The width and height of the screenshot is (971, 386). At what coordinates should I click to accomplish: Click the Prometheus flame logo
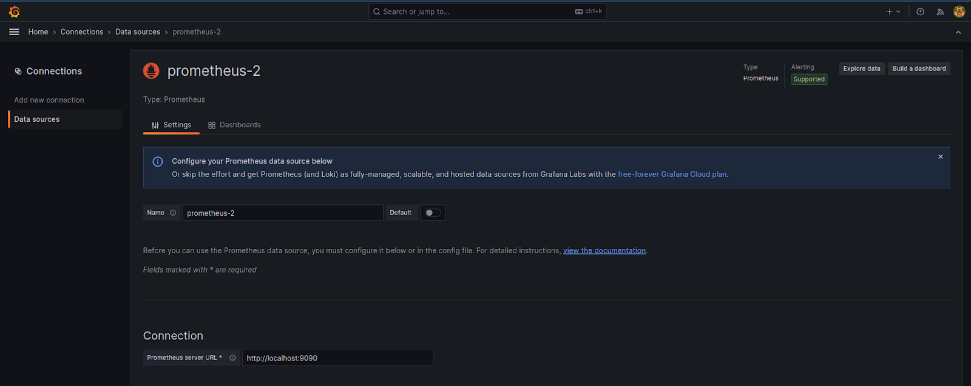[x=151, y=71]
